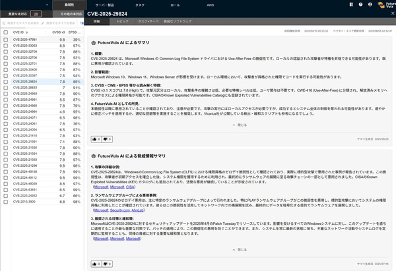Click the CVSS v3 column header

[x=58, y=32]
